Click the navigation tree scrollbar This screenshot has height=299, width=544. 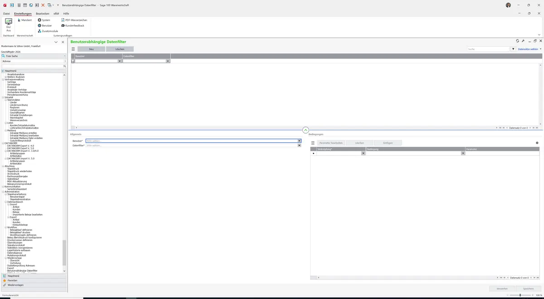[64, 252]
